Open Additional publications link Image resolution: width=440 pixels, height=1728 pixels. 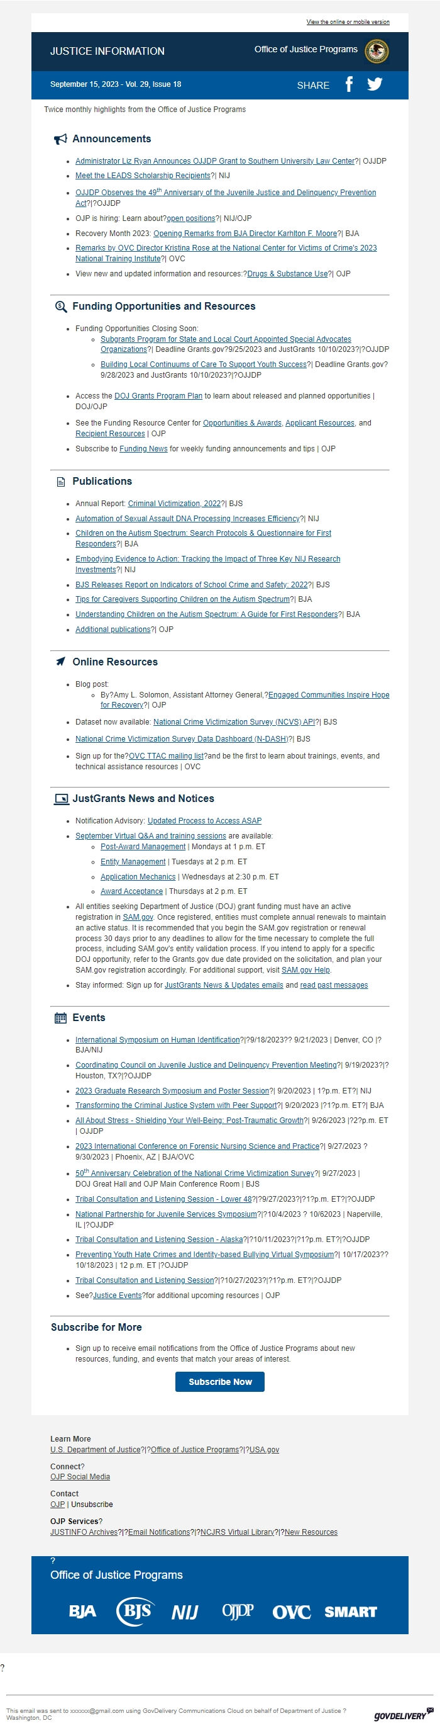(x=113, y=630)
